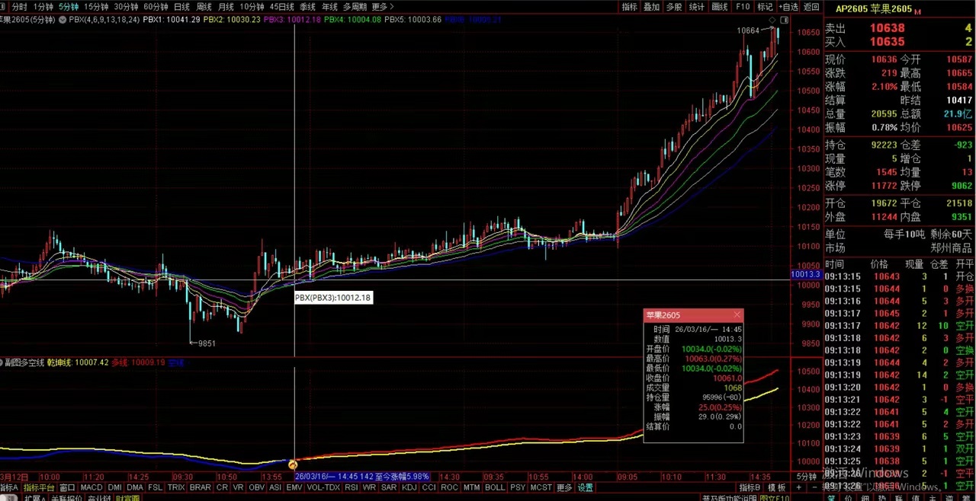Apply the MCST indicator

pyautogui.click(x=541, y=487)
